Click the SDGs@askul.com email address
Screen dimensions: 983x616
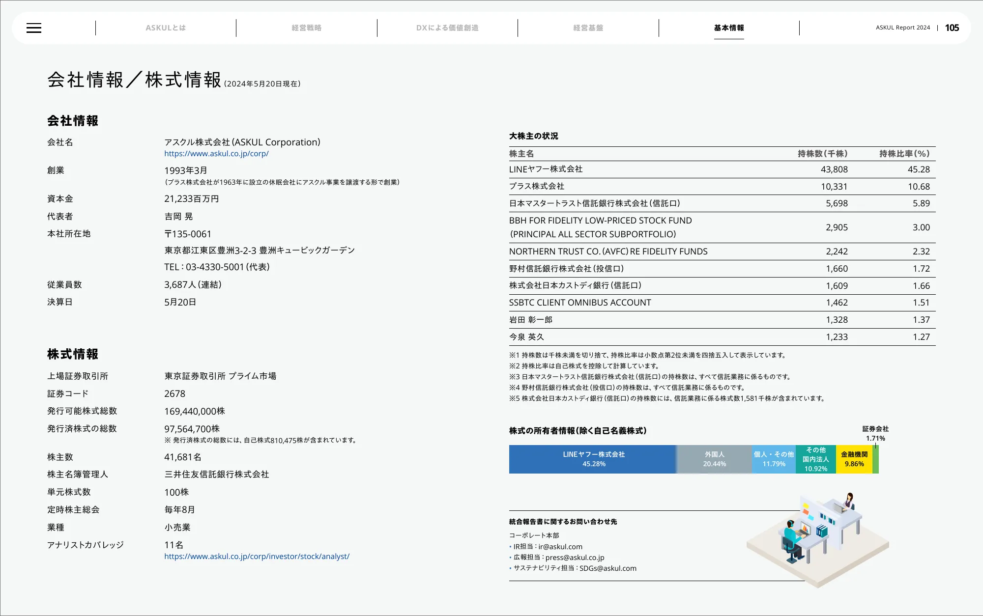(x=607, y=568)
